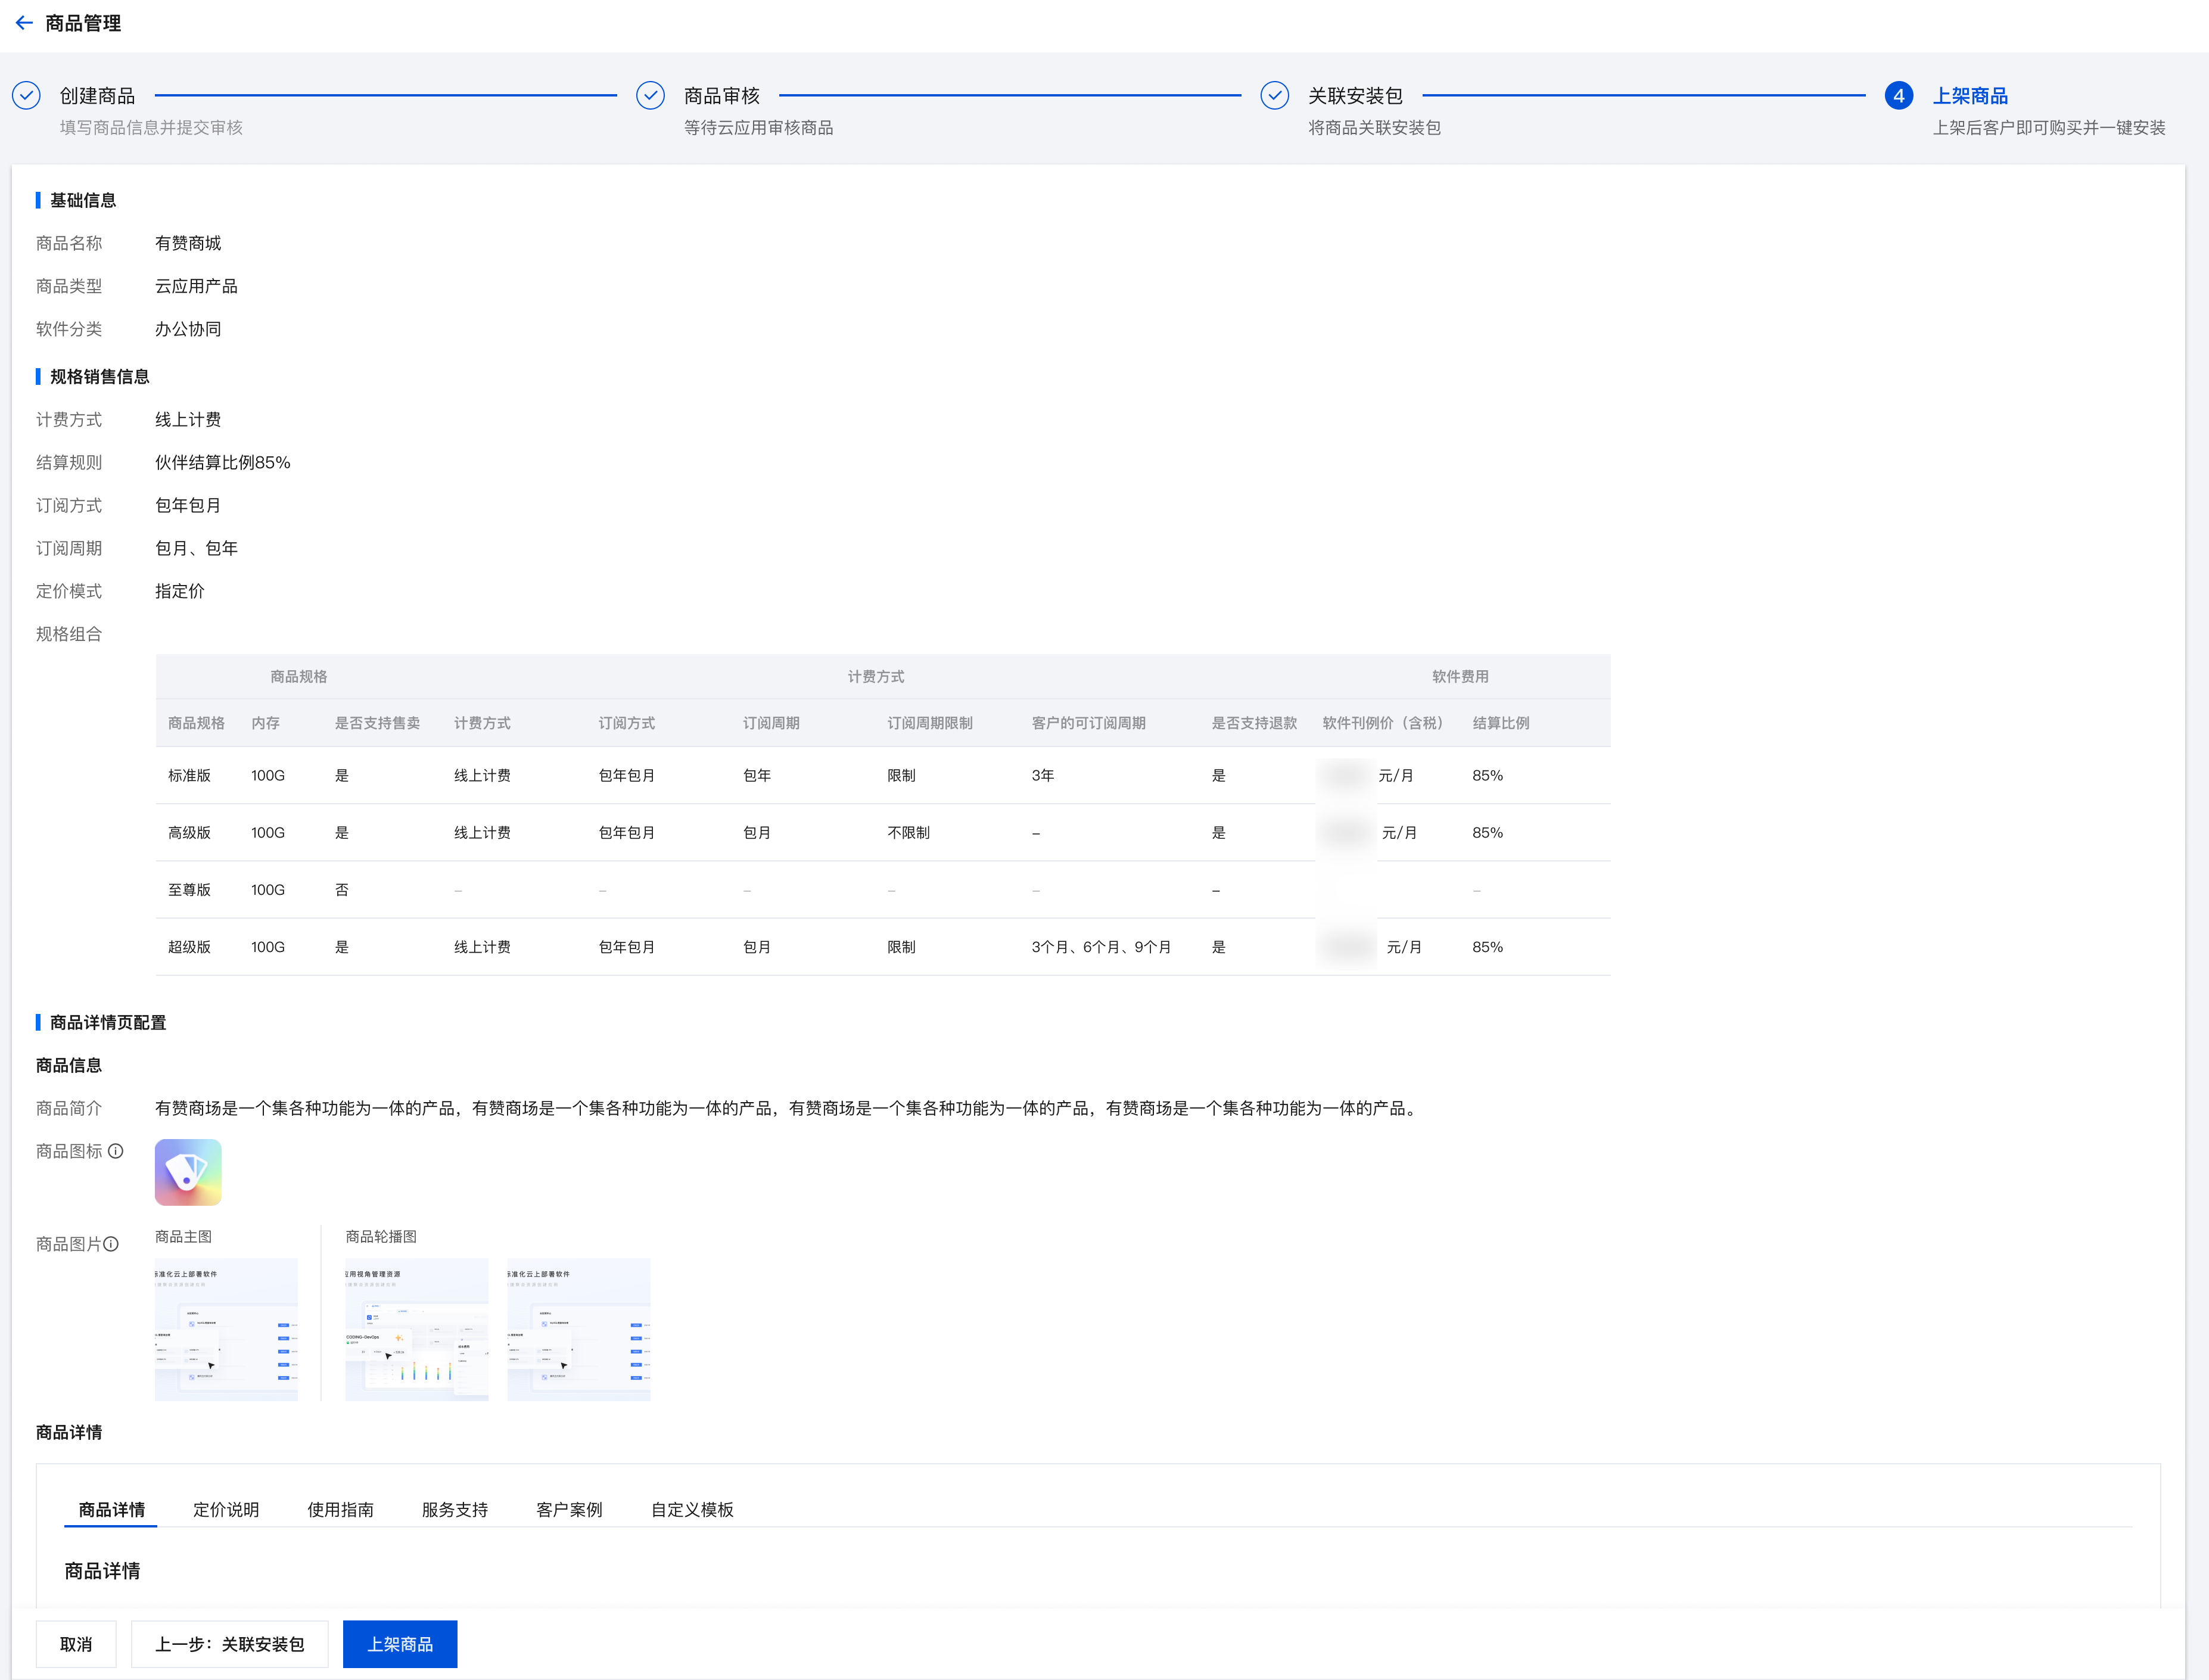Click the 是否支持售卖 column header
Viewport: 2209px width, 1680px height.
coord(377,723)
